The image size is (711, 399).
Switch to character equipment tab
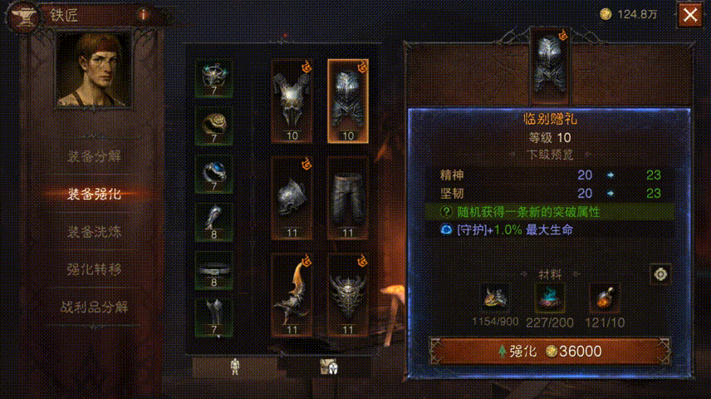pyautogui.click(x=235, y=367)
